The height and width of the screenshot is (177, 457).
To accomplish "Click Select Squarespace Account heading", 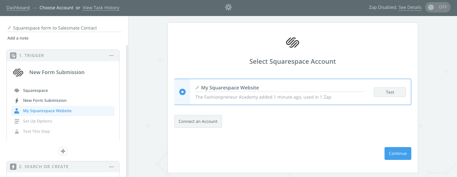I will (292, 62).
